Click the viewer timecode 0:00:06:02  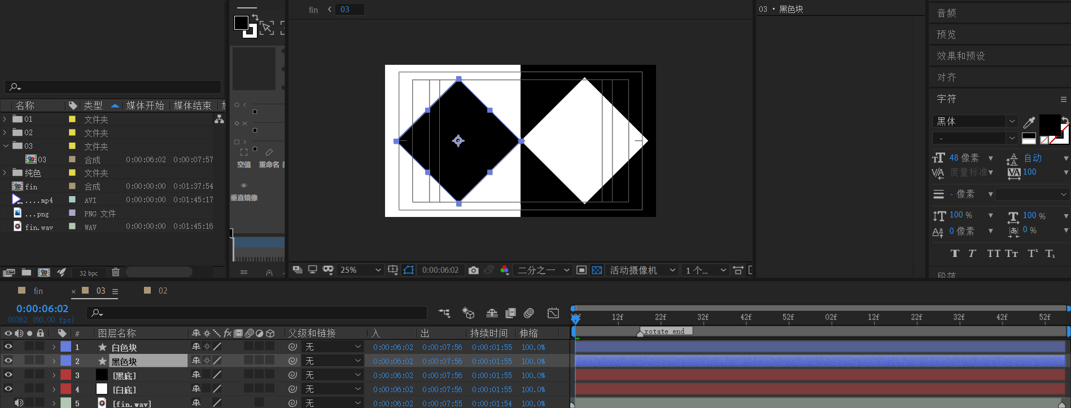(440, 270)
